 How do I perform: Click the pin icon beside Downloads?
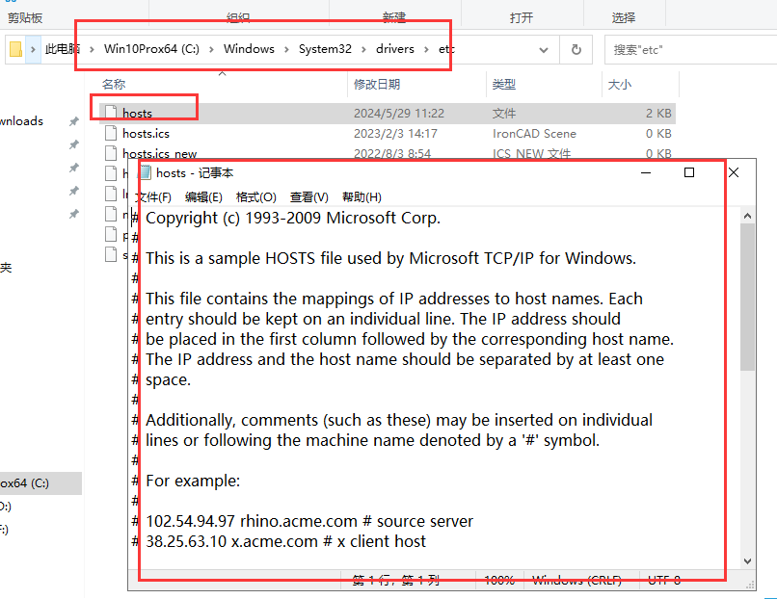tap(74, 121)
